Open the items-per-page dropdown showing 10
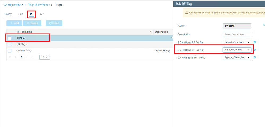Viewport: 265px width, 127px height. click(45, 57)
